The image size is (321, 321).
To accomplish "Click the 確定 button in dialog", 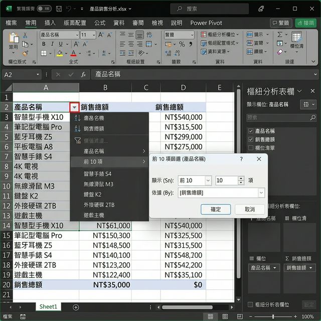I will click(x=216, y=209).
